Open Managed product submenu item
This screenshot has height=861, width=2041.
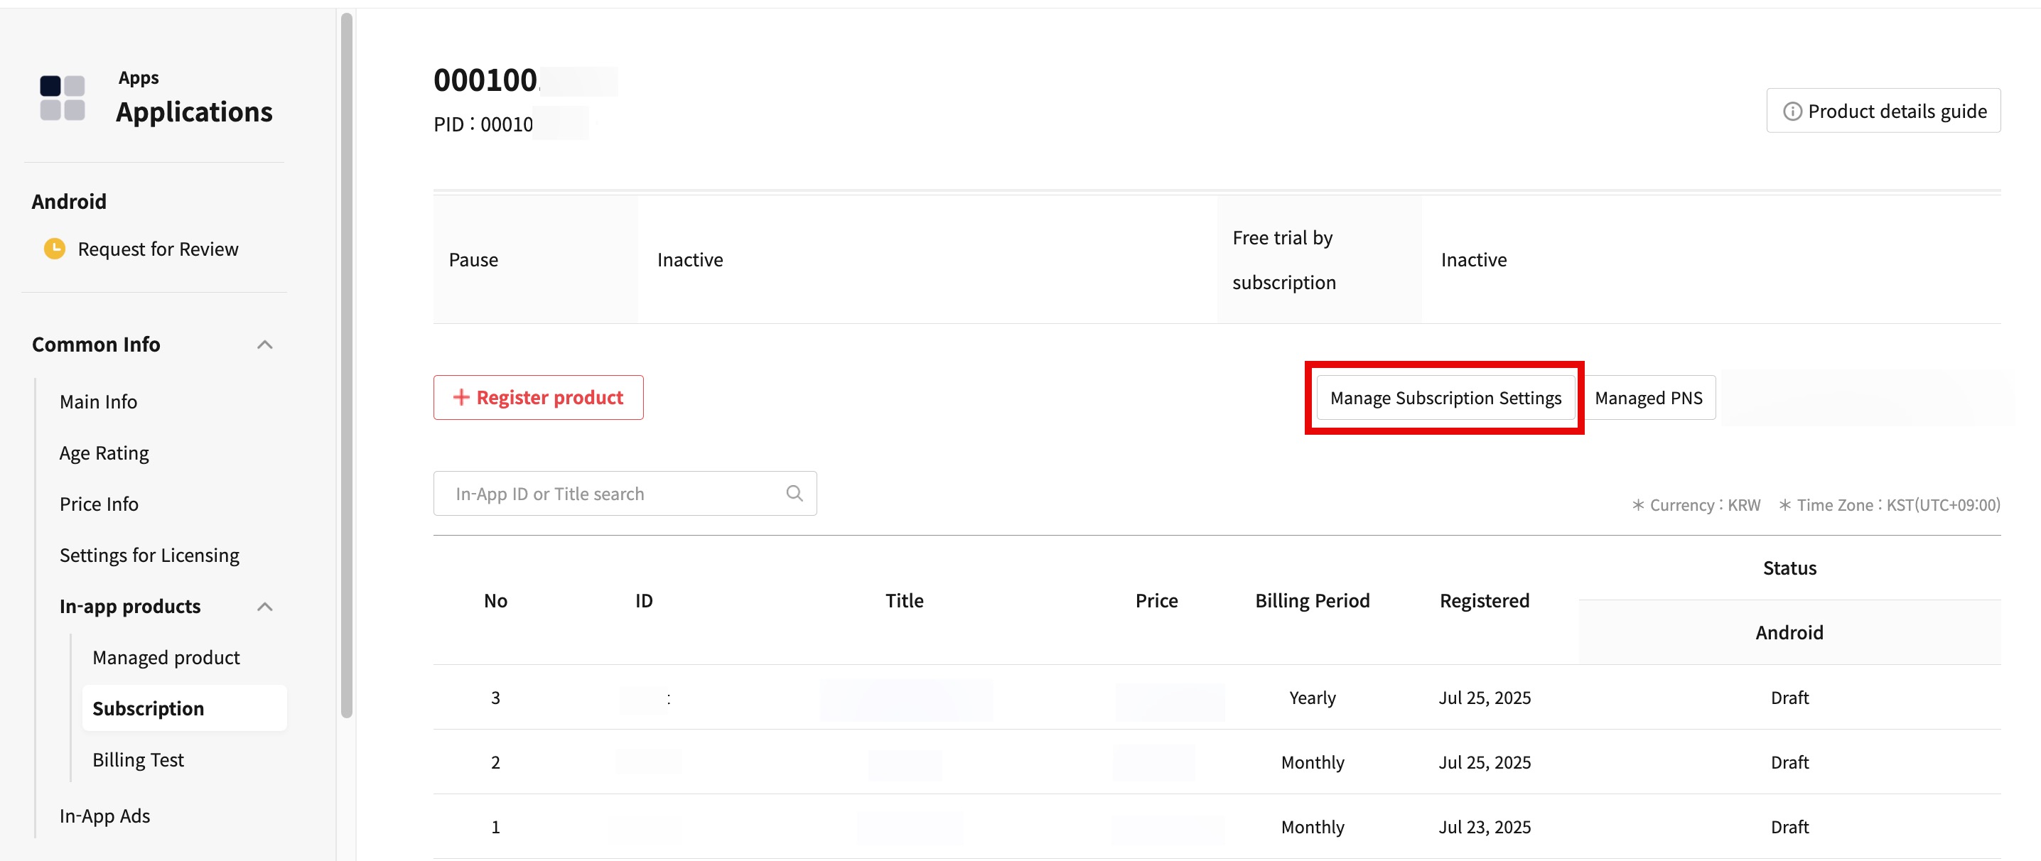click(x=166, y=657)
